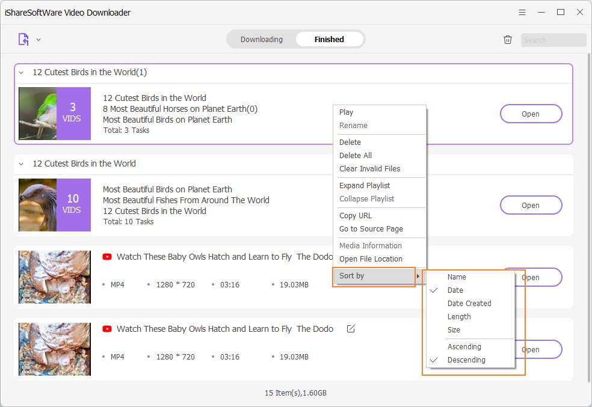592x407 pixels.
Task: Collapse the "12 Cutest Birds in the World(1)" group
Action: pos(22,72)
